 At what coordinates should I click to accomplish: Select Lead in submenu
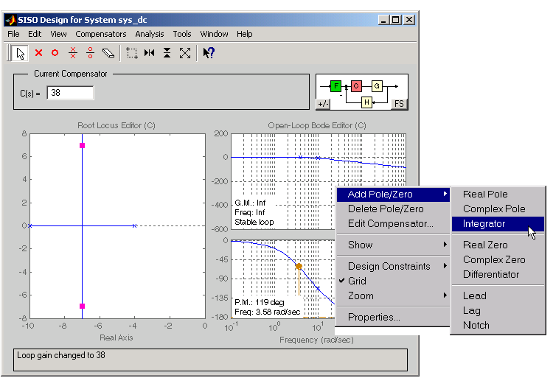point(498,296)
